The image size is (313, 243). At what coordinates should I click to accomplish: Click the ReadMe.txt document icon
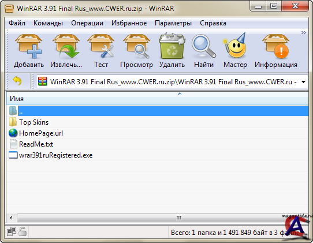pyautogui.click(x=13, y=144)
